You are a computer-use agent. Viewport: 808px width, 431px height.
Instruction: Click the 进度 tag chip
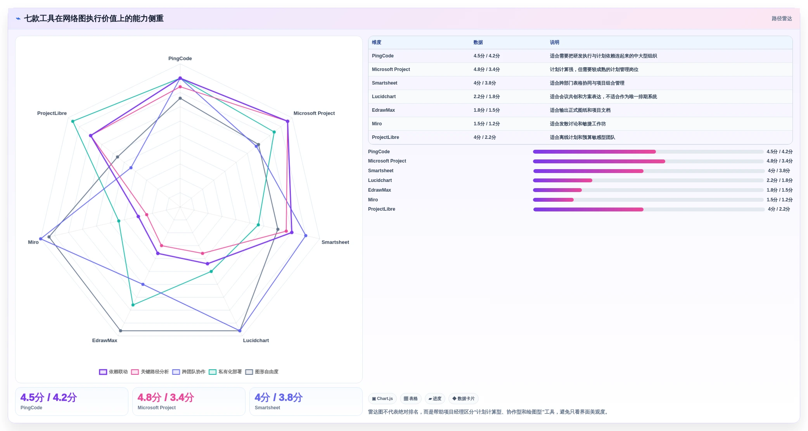click(x=435, y=398)
